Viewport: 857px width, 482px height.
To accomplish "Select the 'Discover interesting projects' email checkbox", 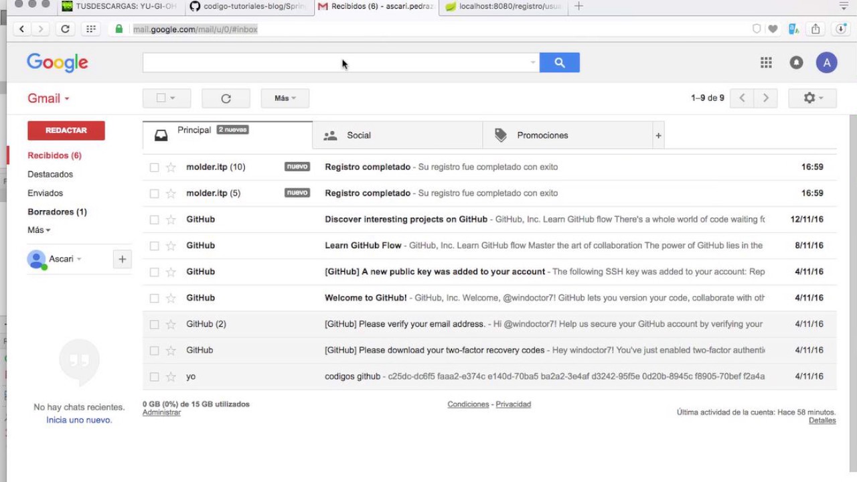I will pyautogui.click(x=154, y=220).
